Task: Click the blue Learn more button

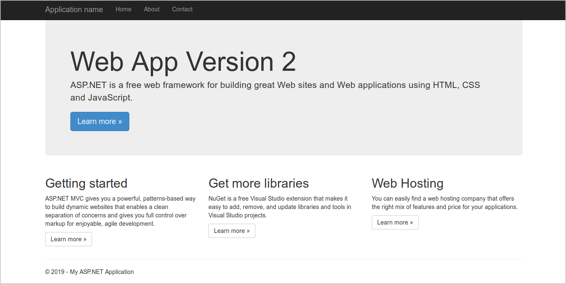Action: (100, 121)
